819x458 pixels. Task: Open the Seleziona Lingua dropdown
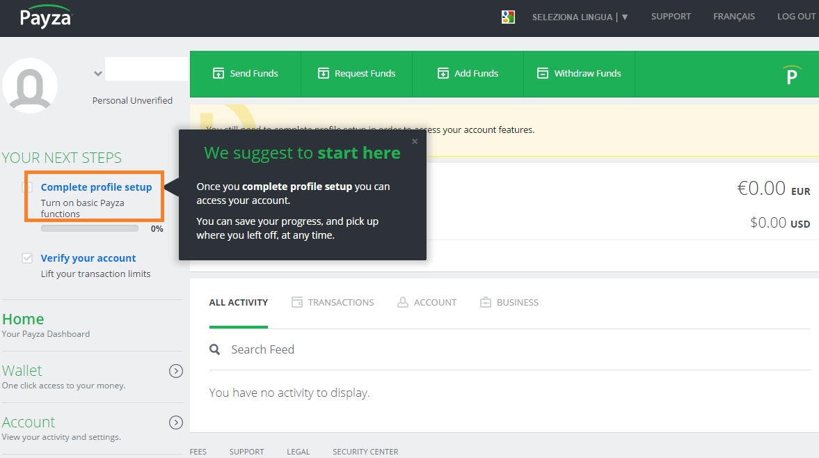(x=580, y=17)
